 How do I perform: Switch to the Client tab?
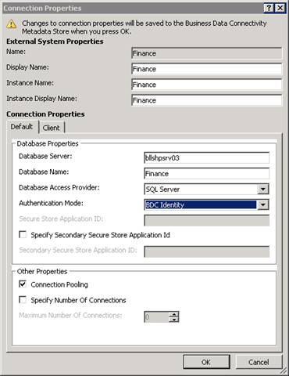(x=52, y=128)
